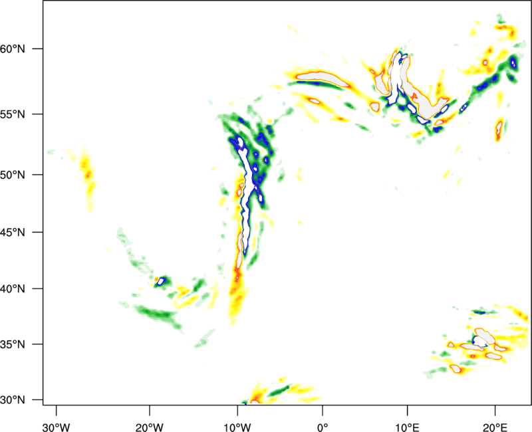Click the 10°E longitude label
The height and width of the screenshot is (432, 532).
[x=407, y=427]
